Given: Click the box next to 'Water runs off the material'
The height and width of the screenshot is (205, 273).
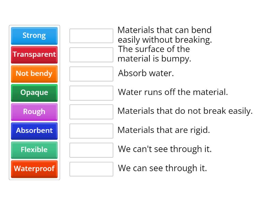Looking at the screenshot, I should (91, 93).
